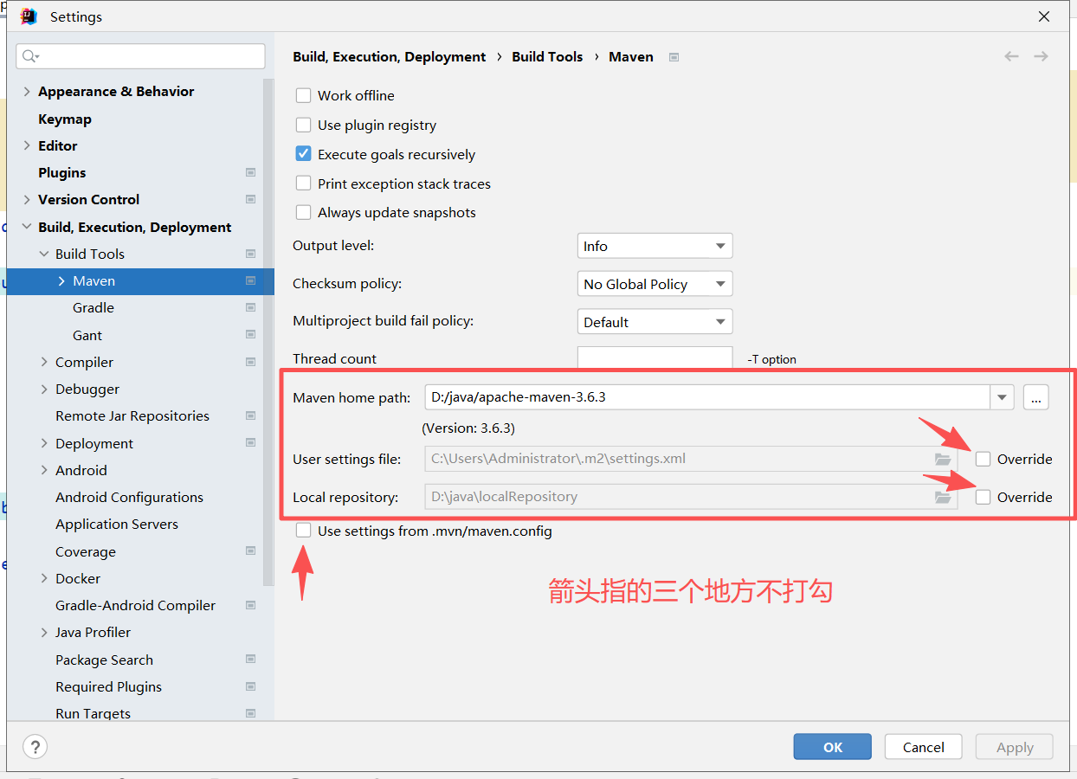
Task: Select Gant under Build Tools
Action: pos(87,335)
